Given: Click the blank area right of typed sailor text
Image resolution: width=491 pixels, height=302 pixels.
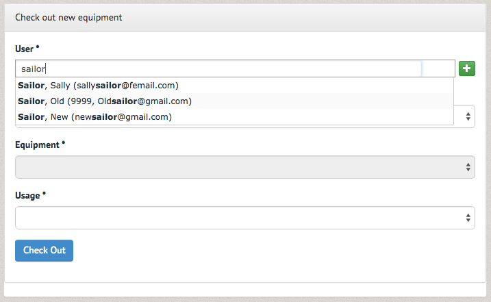Looking at the screenshot, I should (x=234, y=68).
